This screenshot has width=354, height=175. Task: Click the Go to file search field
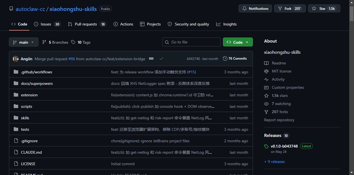(x=191, y=42)
